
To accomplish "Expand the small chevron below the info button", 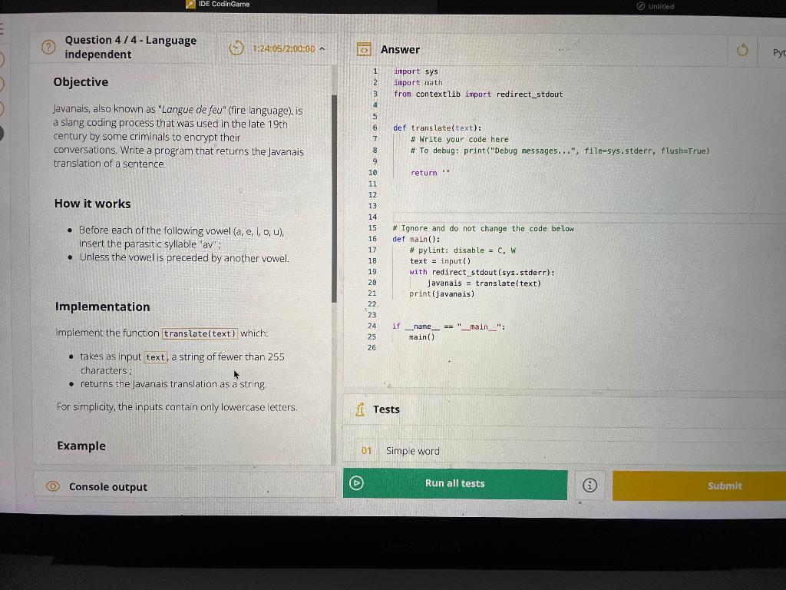I will click(580, 504).
